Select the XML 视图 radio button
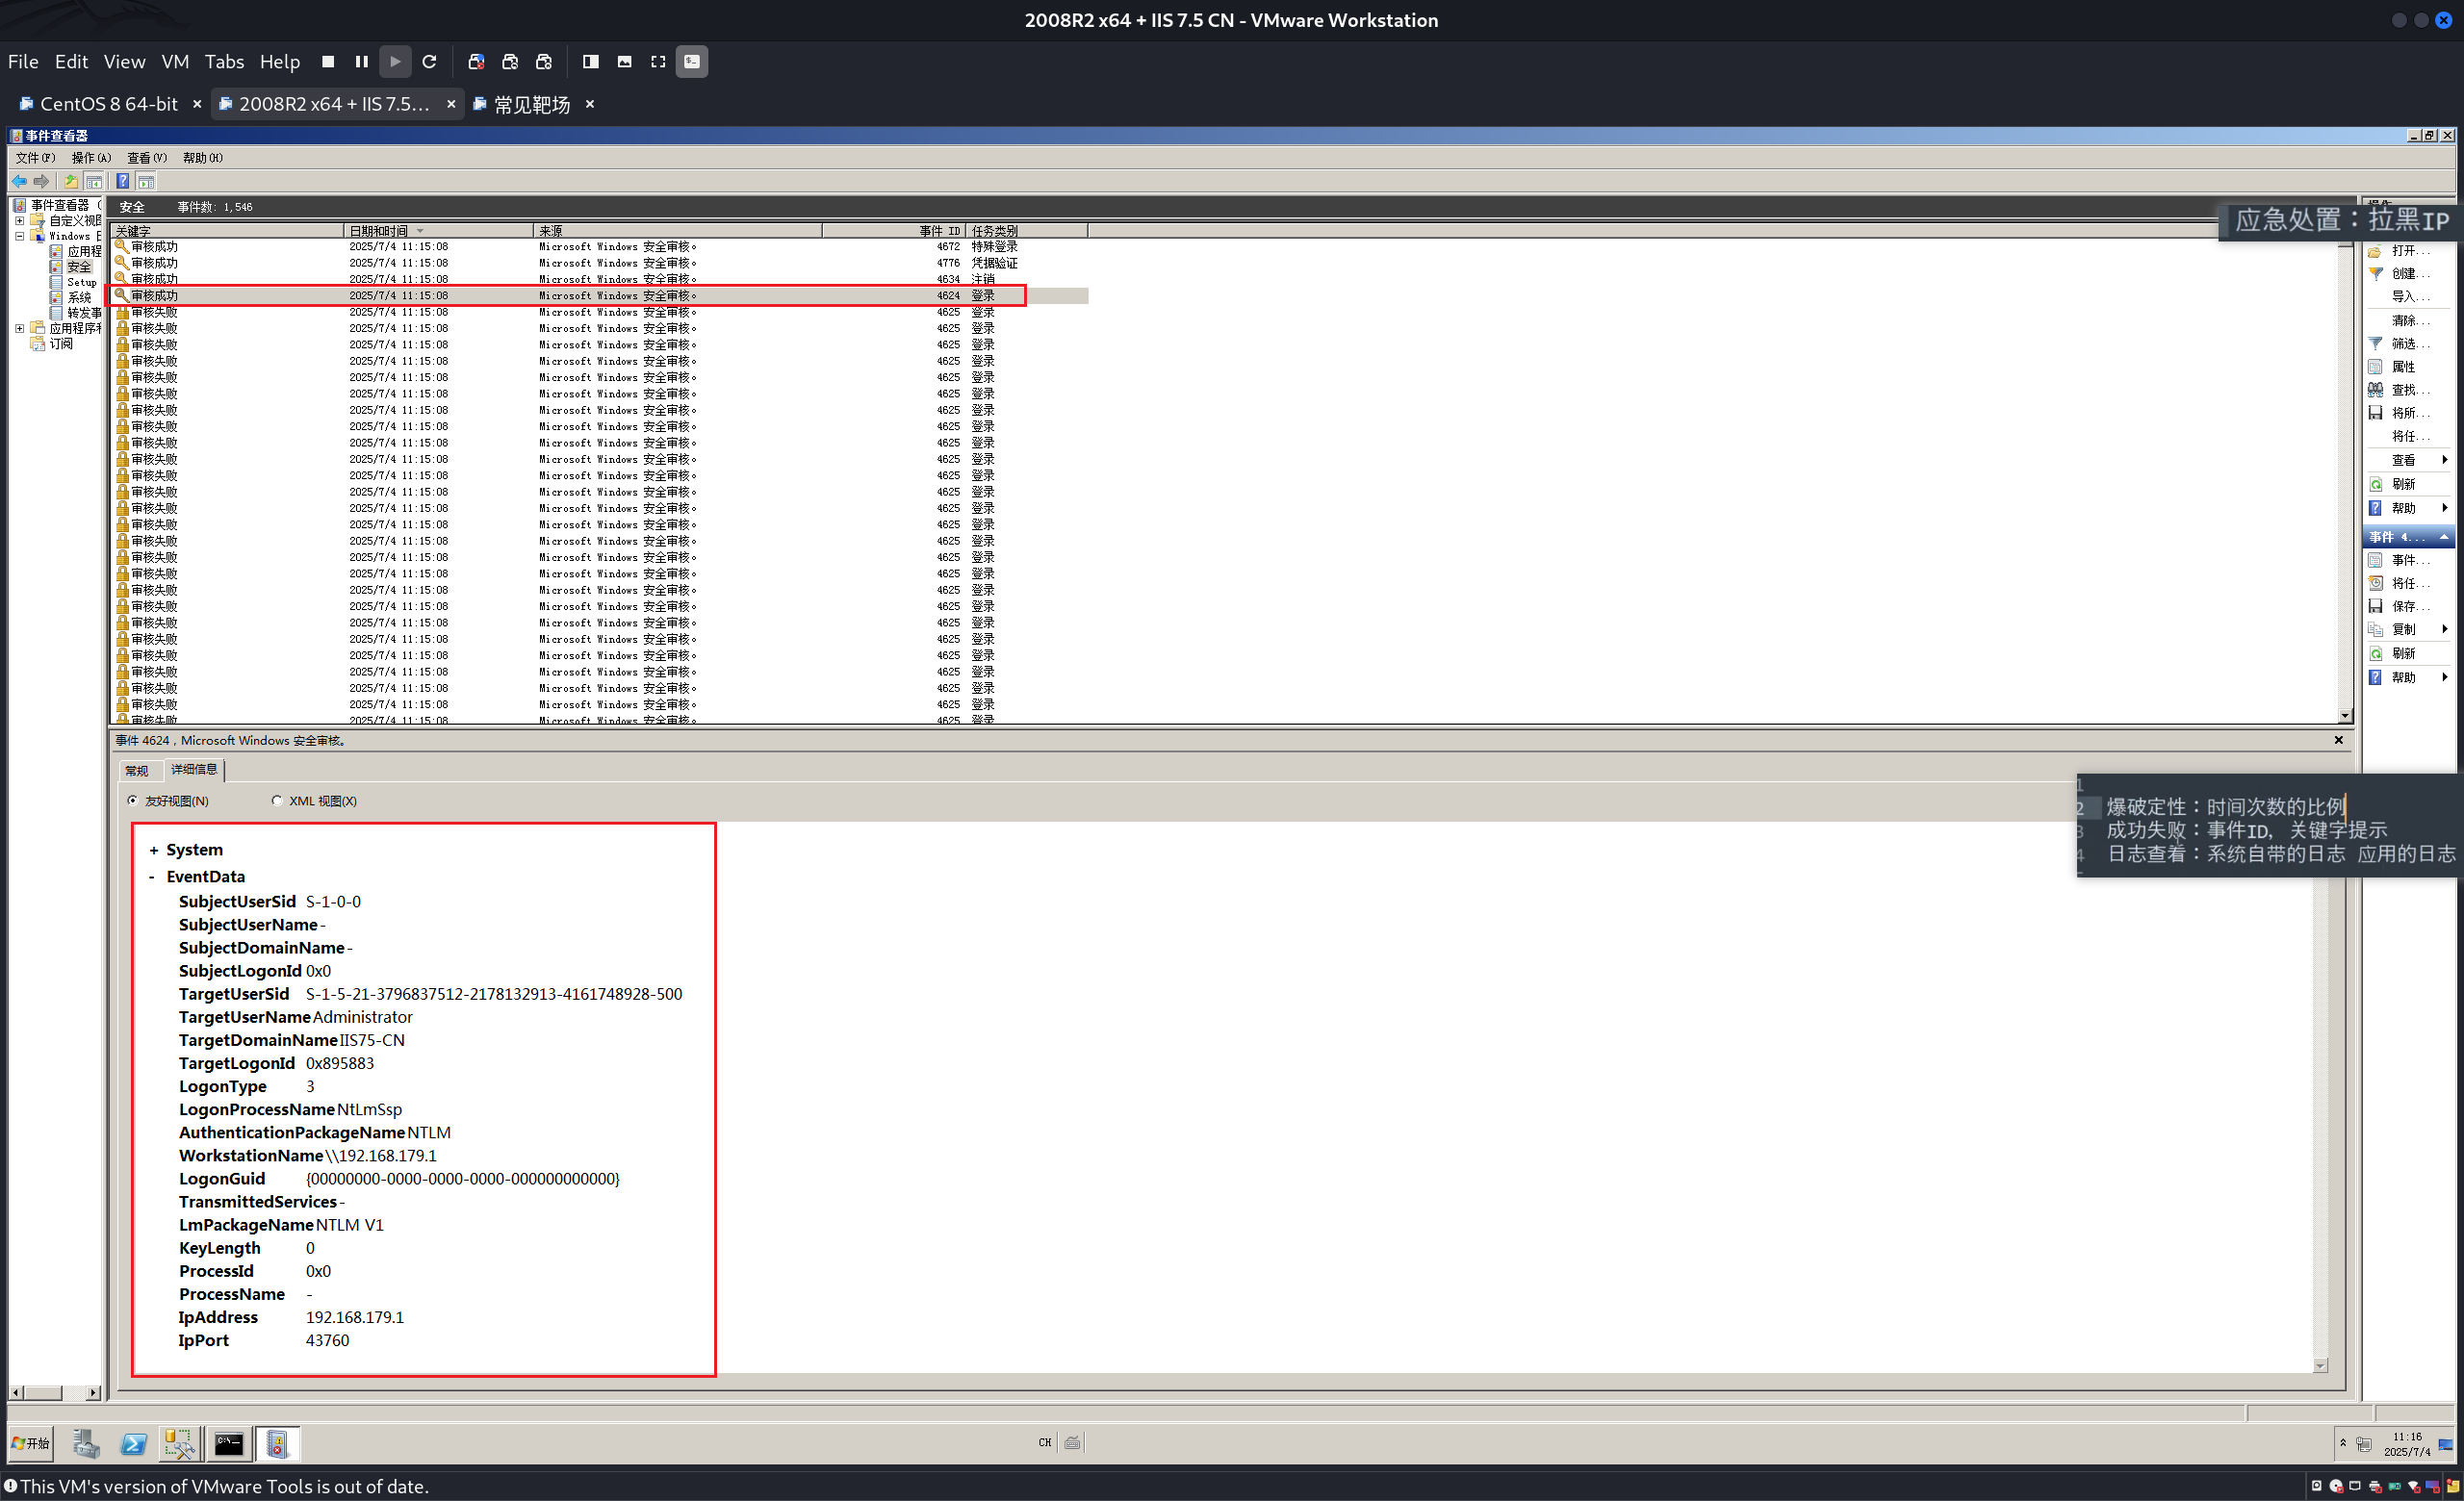The height and width of the screenshot is (1501, 2464). tap(277, 801)
